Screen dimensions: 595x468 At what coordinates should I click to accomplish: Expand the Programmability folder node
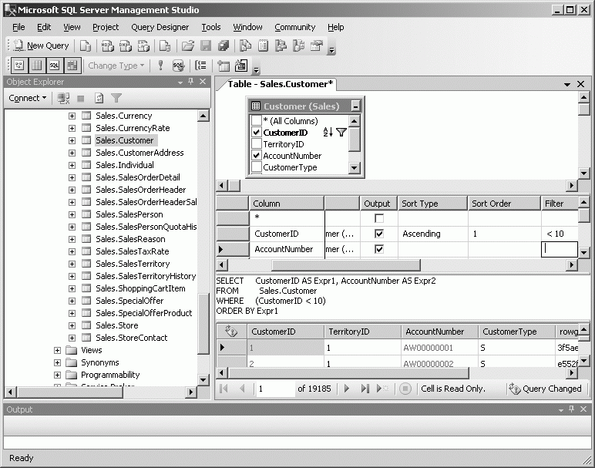pos(57,375)
